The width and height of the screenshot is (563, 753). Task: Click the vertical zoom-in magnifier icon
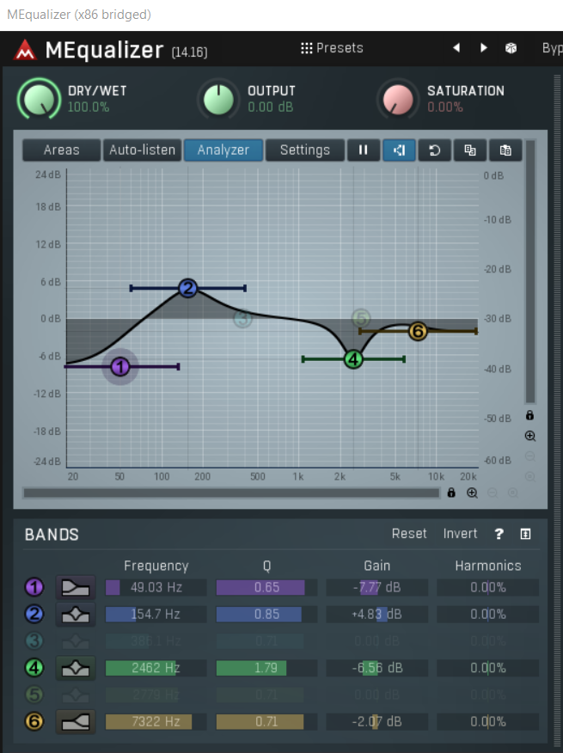(529, 436)
